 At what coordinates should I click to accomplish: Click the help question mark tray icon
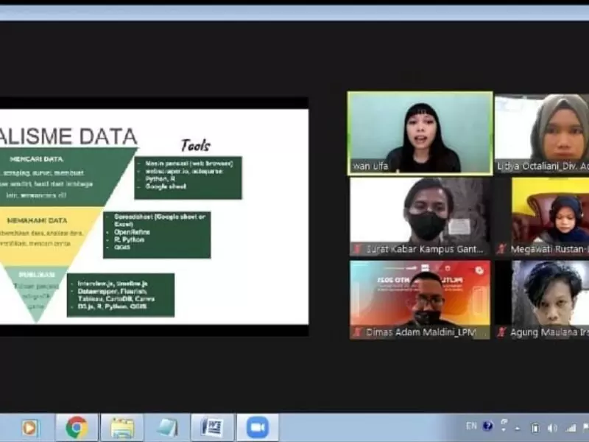487,426
